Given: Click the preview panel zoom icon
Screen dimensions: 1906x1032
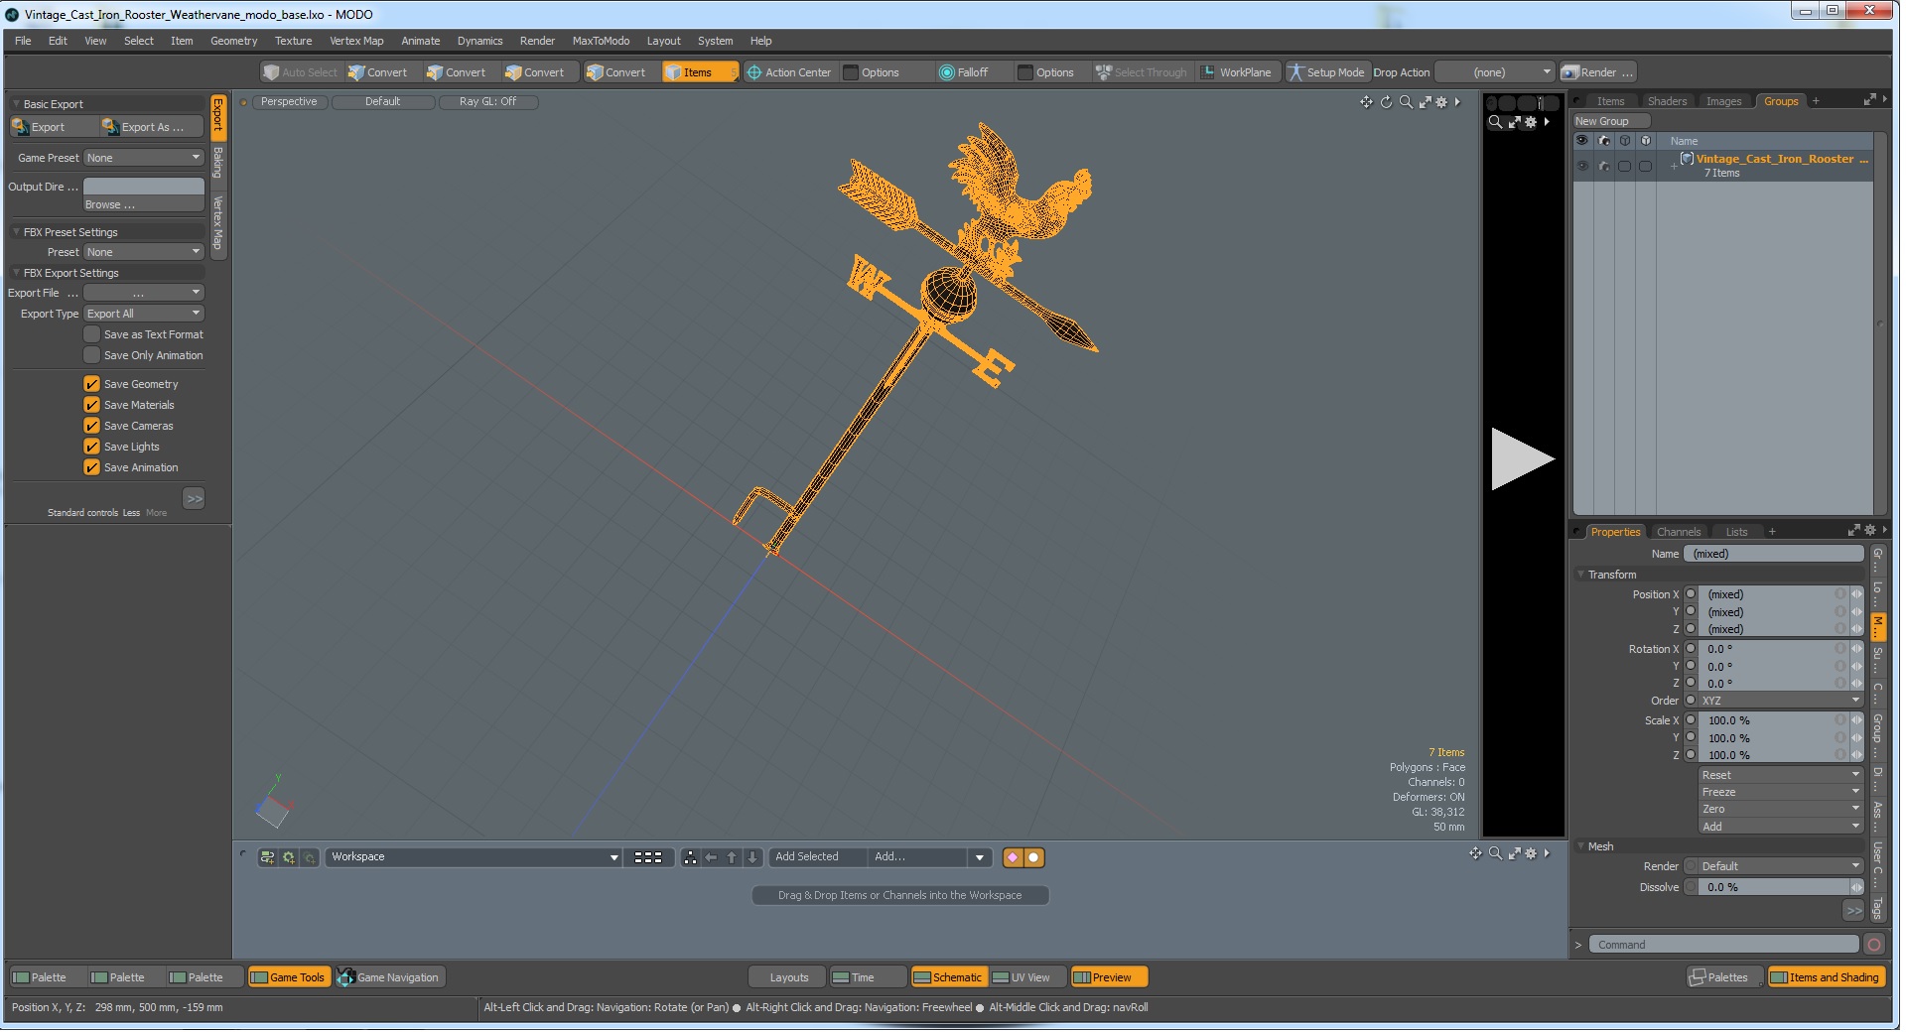Looking at the screenshot, I should pos(1495,122).
